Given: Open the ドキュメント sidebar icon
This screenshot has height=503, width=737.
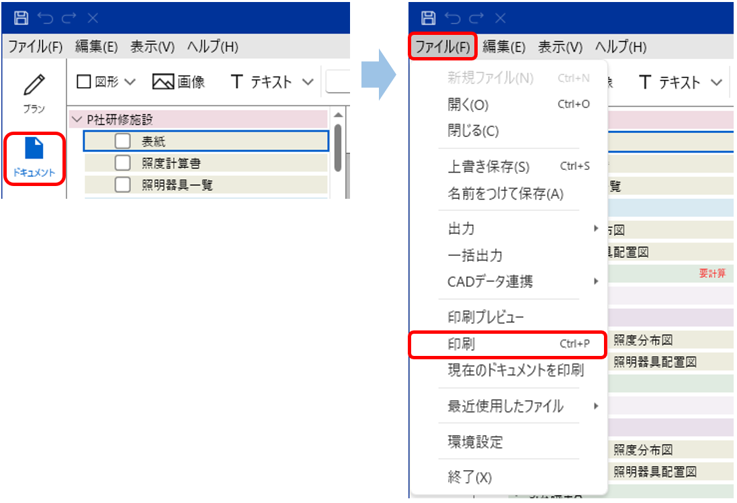Looking at the screenshot, I should pos(34,148).
